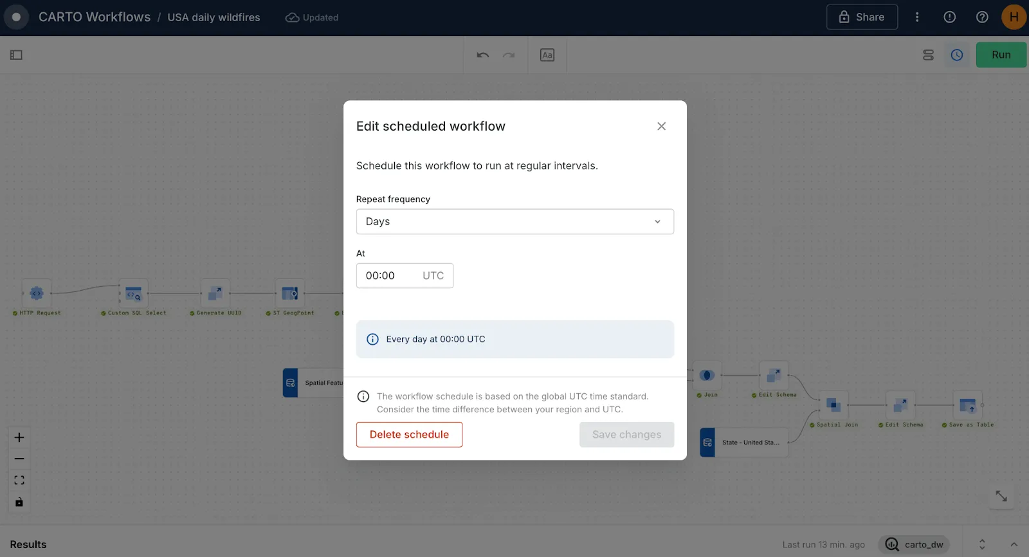Viewport: 1029px width, 557px height.
Task: Click the undo arrow icon
Action: (483, 55)
